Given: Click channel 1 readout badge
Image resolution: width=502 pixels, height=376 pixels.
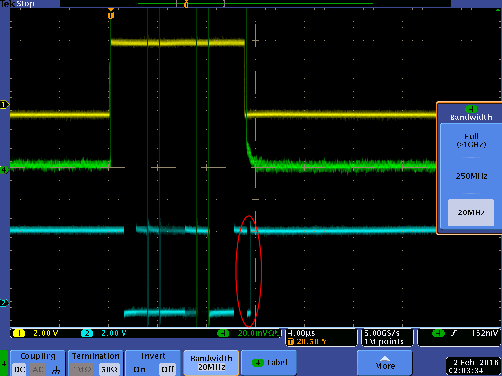Looking at the screenshot, I should [x=19, y=333].
